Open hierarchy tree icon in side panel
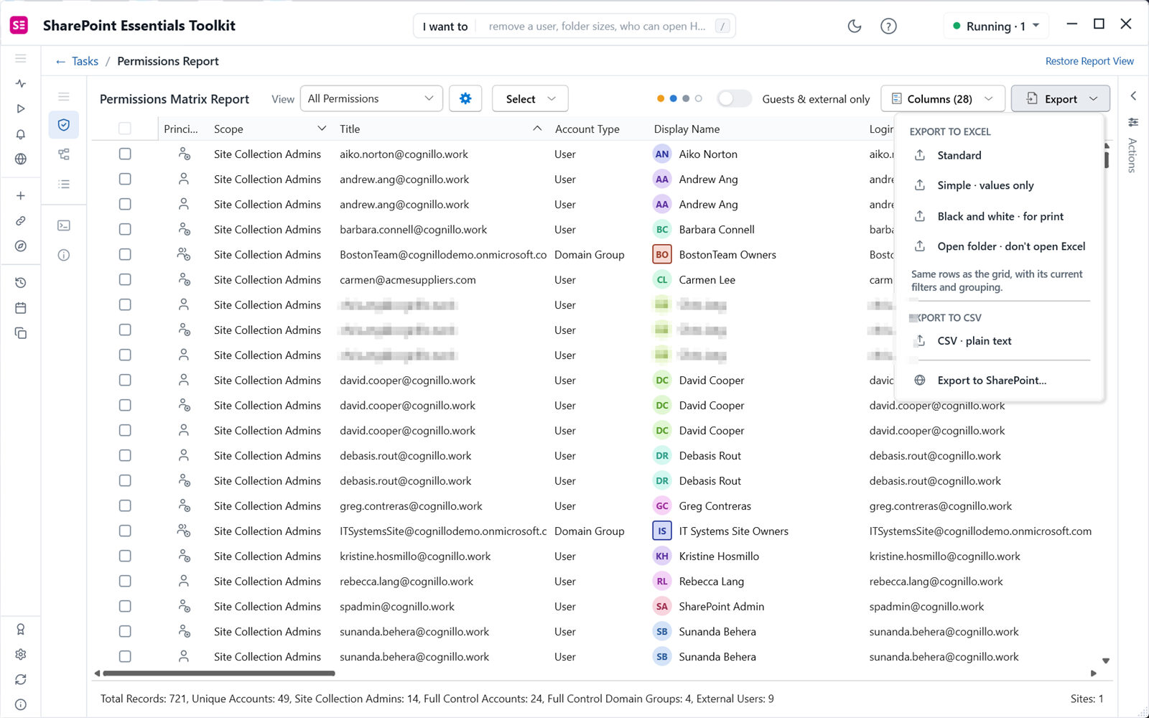 coord(64,154)
